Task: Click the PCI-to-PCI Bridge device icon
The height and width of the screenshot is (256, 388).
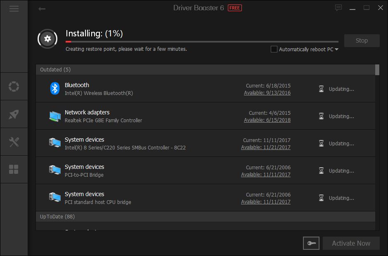Action: [54, 170]
